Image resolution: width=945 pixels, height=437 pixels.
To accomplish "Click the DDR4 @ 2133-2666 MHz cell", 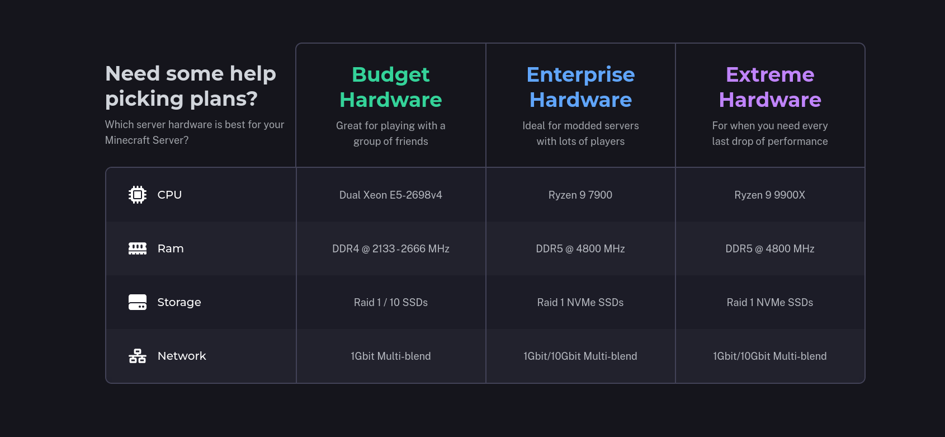I will [391, 248].
